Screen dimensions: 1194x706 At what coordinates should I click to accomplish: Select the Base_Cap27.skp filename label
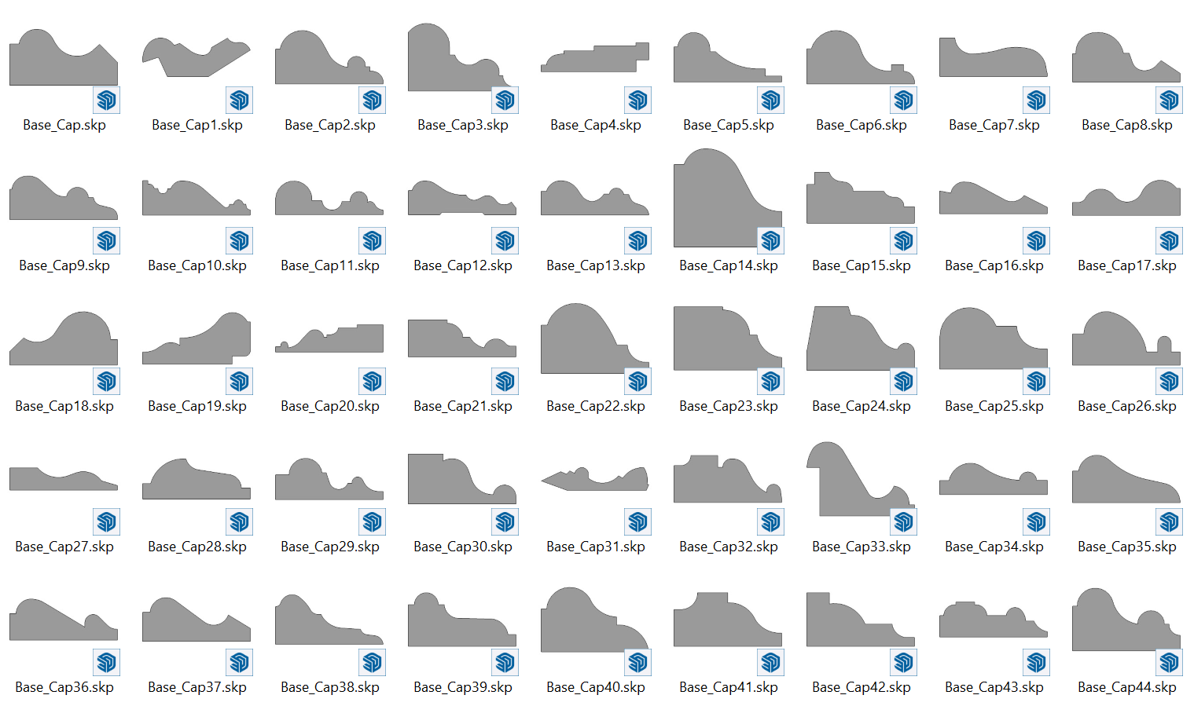point(64,547)
